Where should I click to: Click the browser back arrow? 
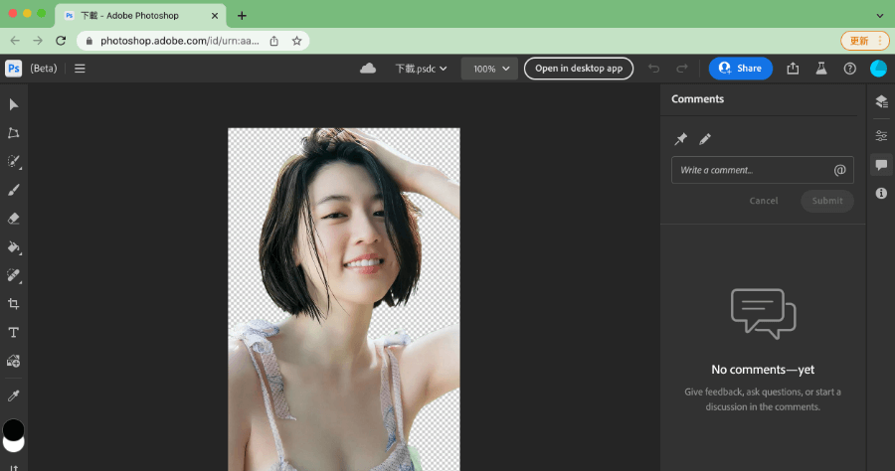15,41
